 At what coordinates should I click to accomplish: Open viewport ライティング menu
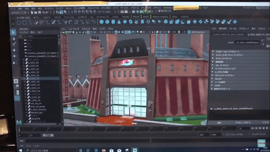click(86, 29)
